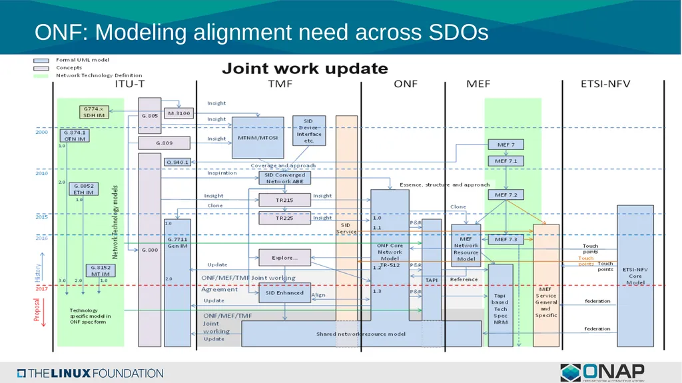Click the 'Joint work update' heading
This screenshot has width=682, height=383.
(305, 69)
